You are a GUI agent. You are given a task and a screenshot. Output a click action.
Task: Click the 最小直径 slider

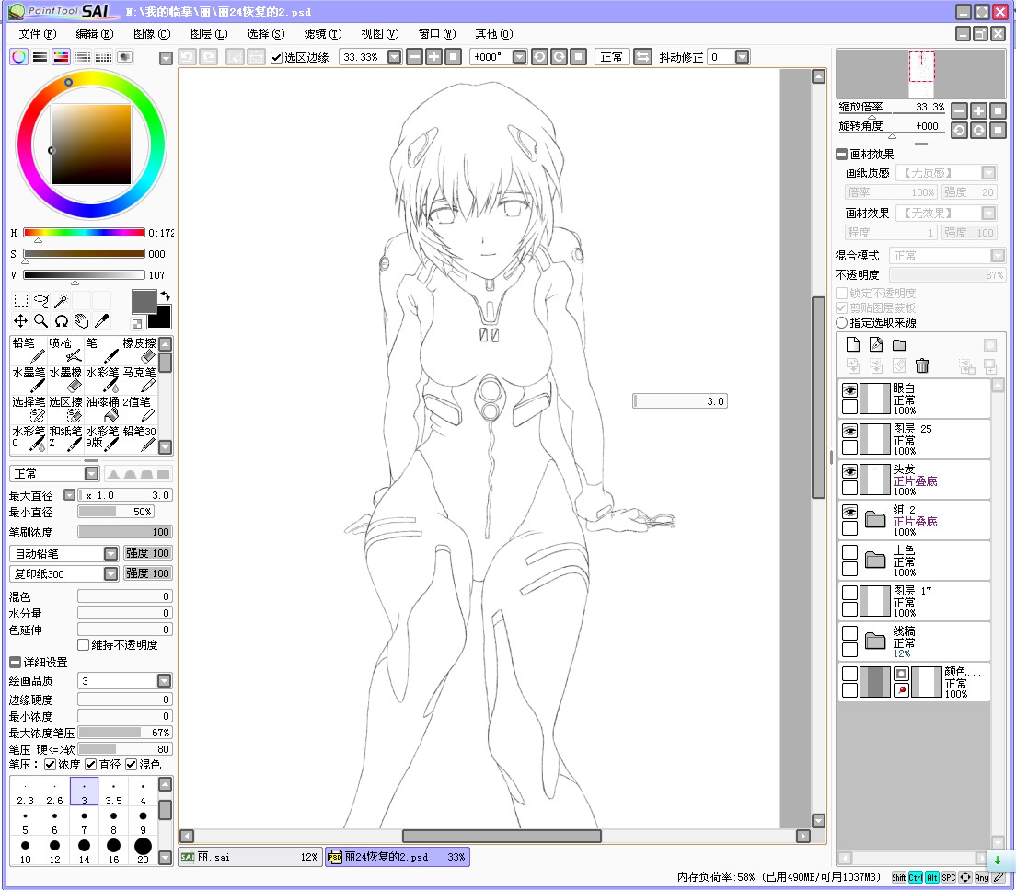point(115,512)
